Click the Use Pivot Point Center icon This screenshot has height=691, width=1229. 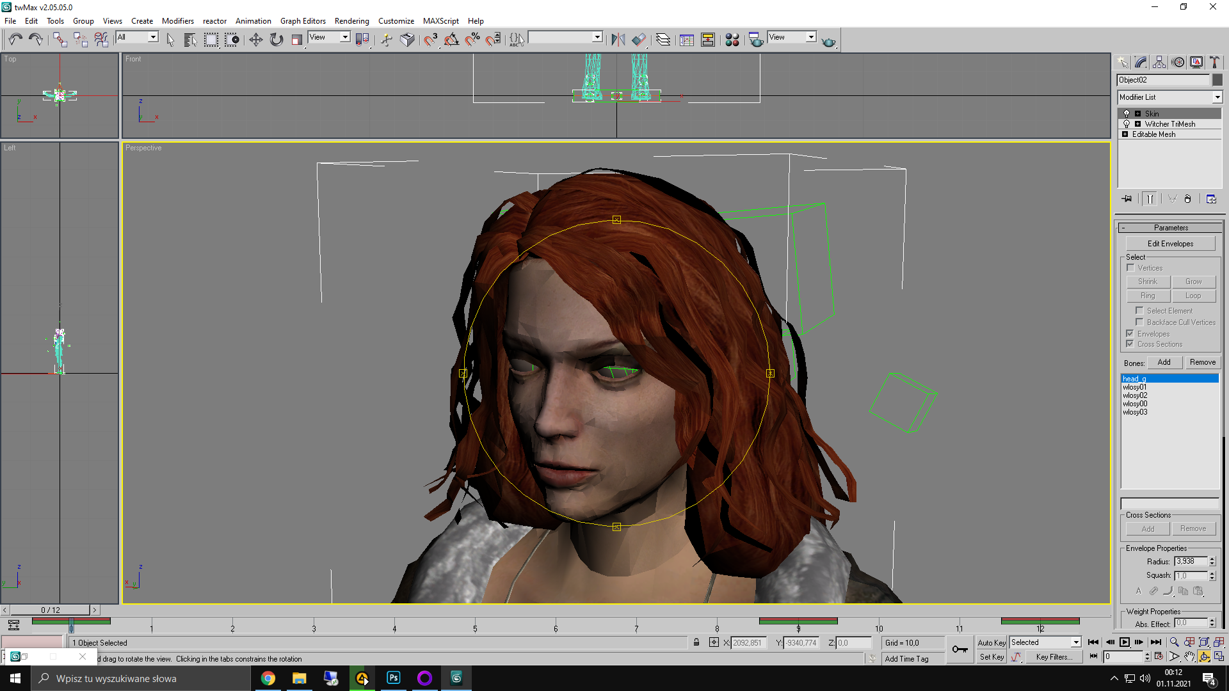pyautogui.click(x=362, y=40)
